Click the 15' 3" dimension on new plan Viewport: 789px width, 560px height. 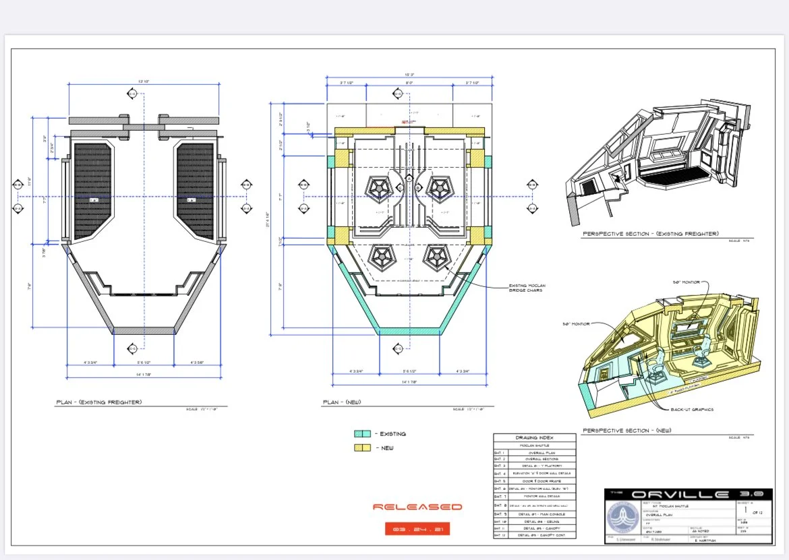(409, 74)
